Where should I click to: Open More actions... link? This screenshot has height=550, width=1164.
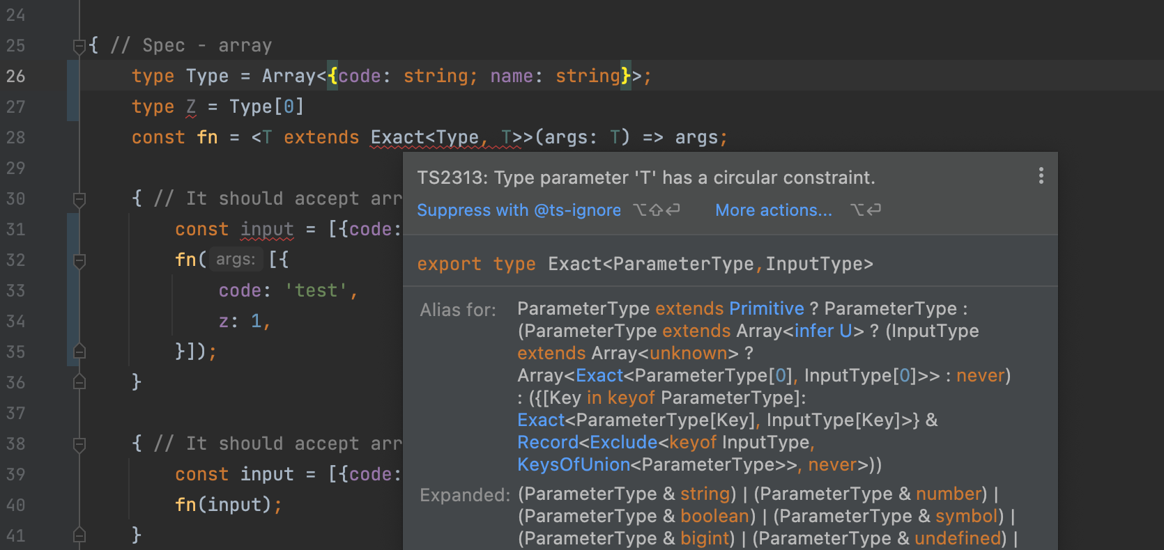tap(774, 210)
